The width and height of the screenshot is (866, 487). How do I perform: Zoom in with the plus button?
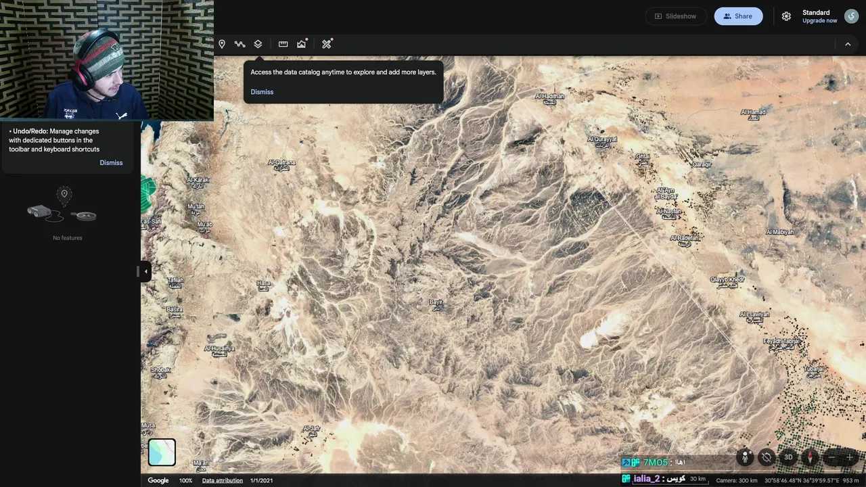tap(849, 457)
